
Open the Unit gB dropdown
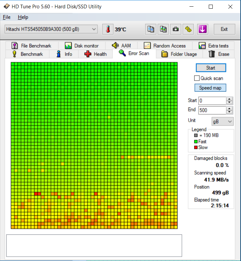223,121
